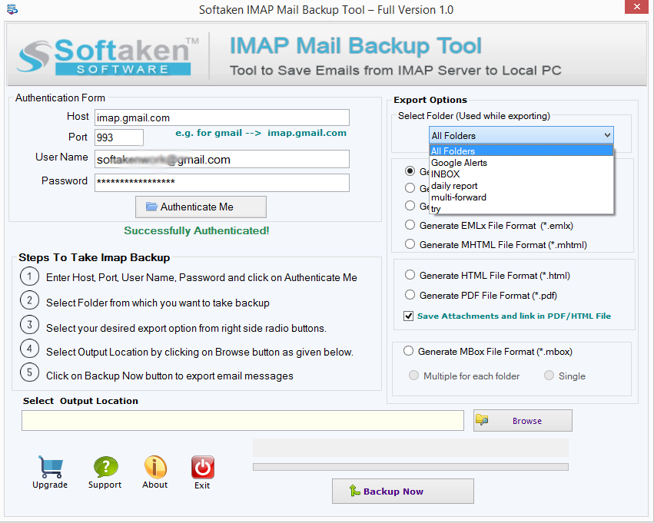Choose INBOX folder in list
Viewport: 654px width, 523px height.
pos(521,174)
